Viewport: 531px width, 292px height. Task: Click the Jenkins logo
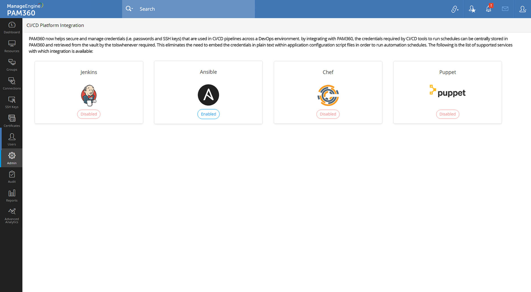(x=89, y=95)
